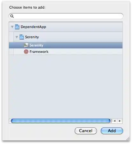The image size is (132, 144).
Task: Click the red Framework target icon
Action: [26, 52]
